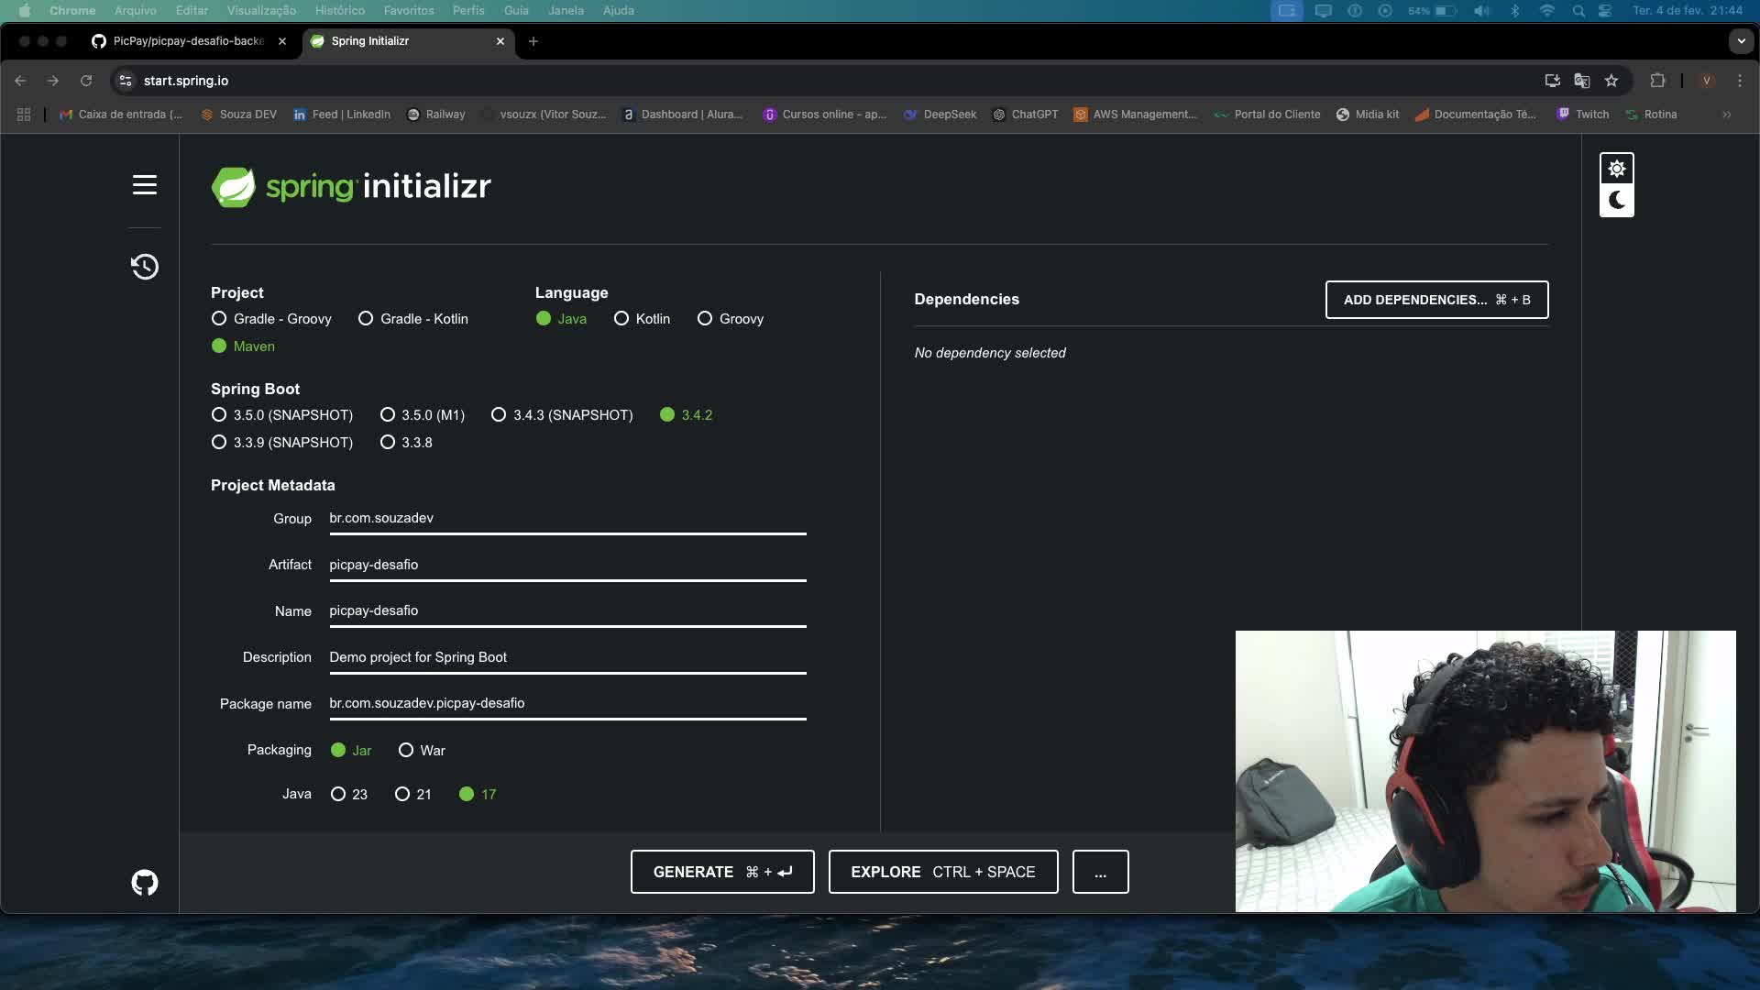Click the Artifact input field
This screenshot has width=1760, height=990.
click(567, 566)
